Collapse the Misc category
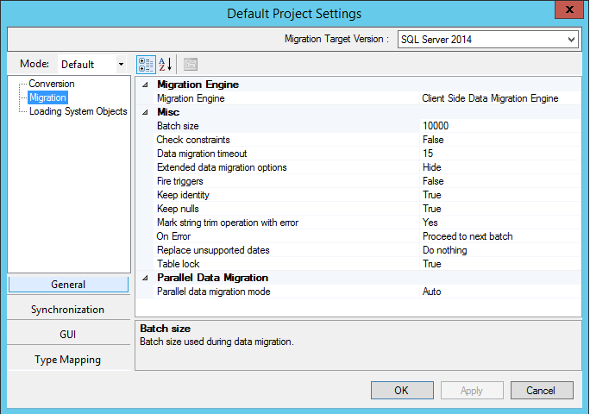Screen dimensions: 590x414 [x=144, y=112]
